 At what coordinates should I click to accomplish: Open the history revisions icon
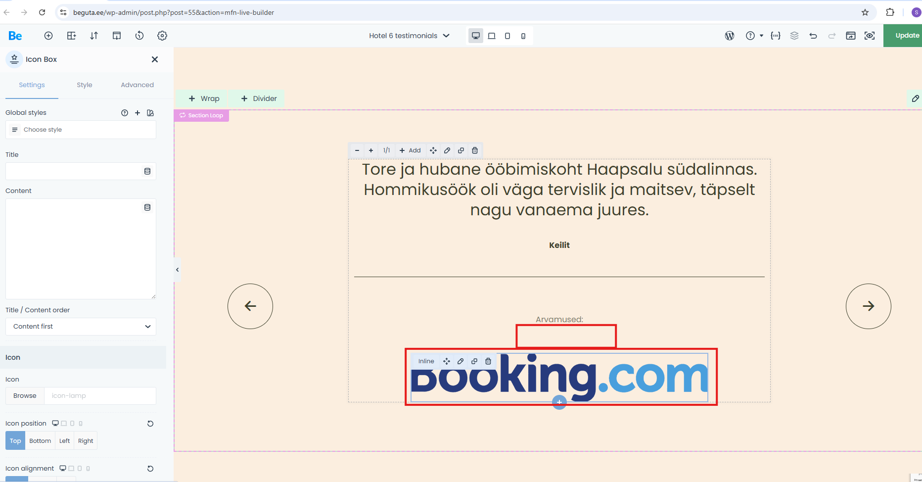pyautogui.click(x=139, y=36)
